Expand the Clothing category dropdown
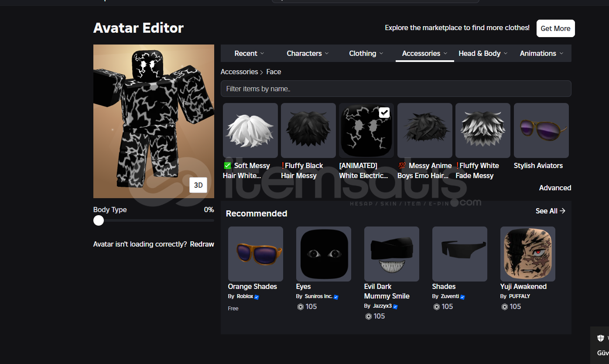This screenshot has height=364, width=609. coord(366,53)
